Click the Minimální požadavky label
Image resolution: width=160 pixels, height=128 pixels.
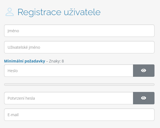click(25, 61)
